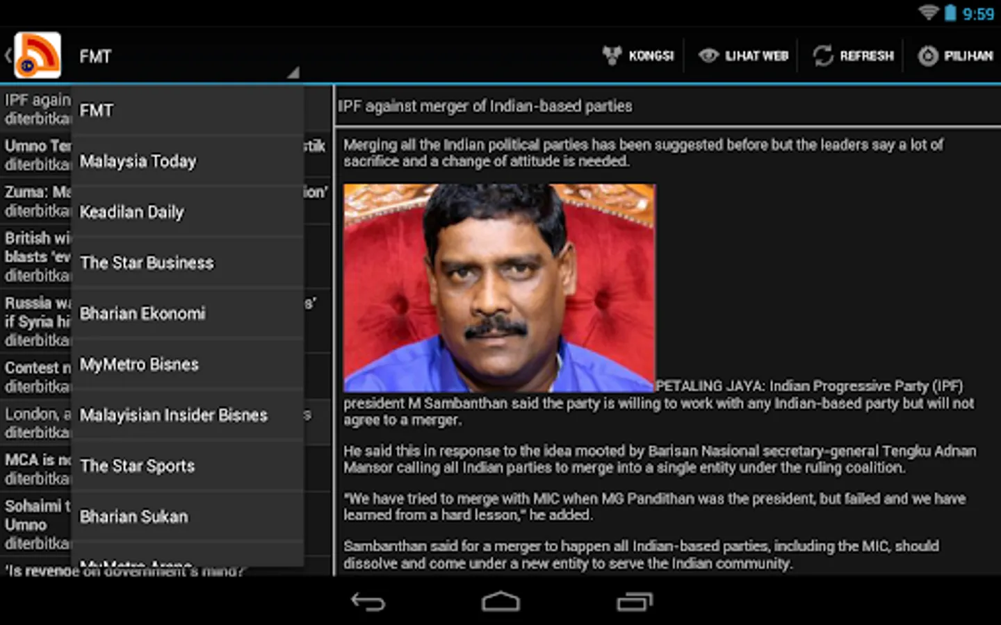
Task: Open 'Russia' Syria news item
Action: [36, 321]
